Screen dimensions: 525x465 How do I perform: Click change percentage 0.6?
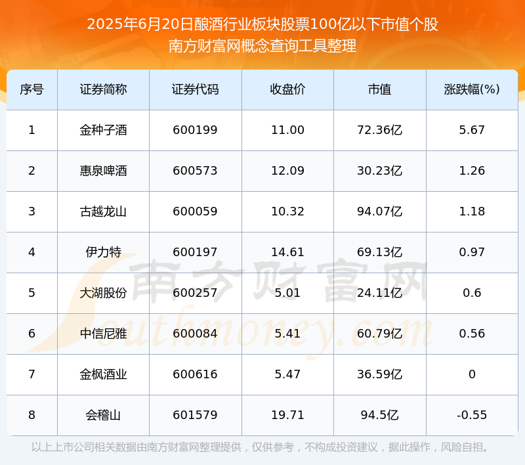(472, 293)
